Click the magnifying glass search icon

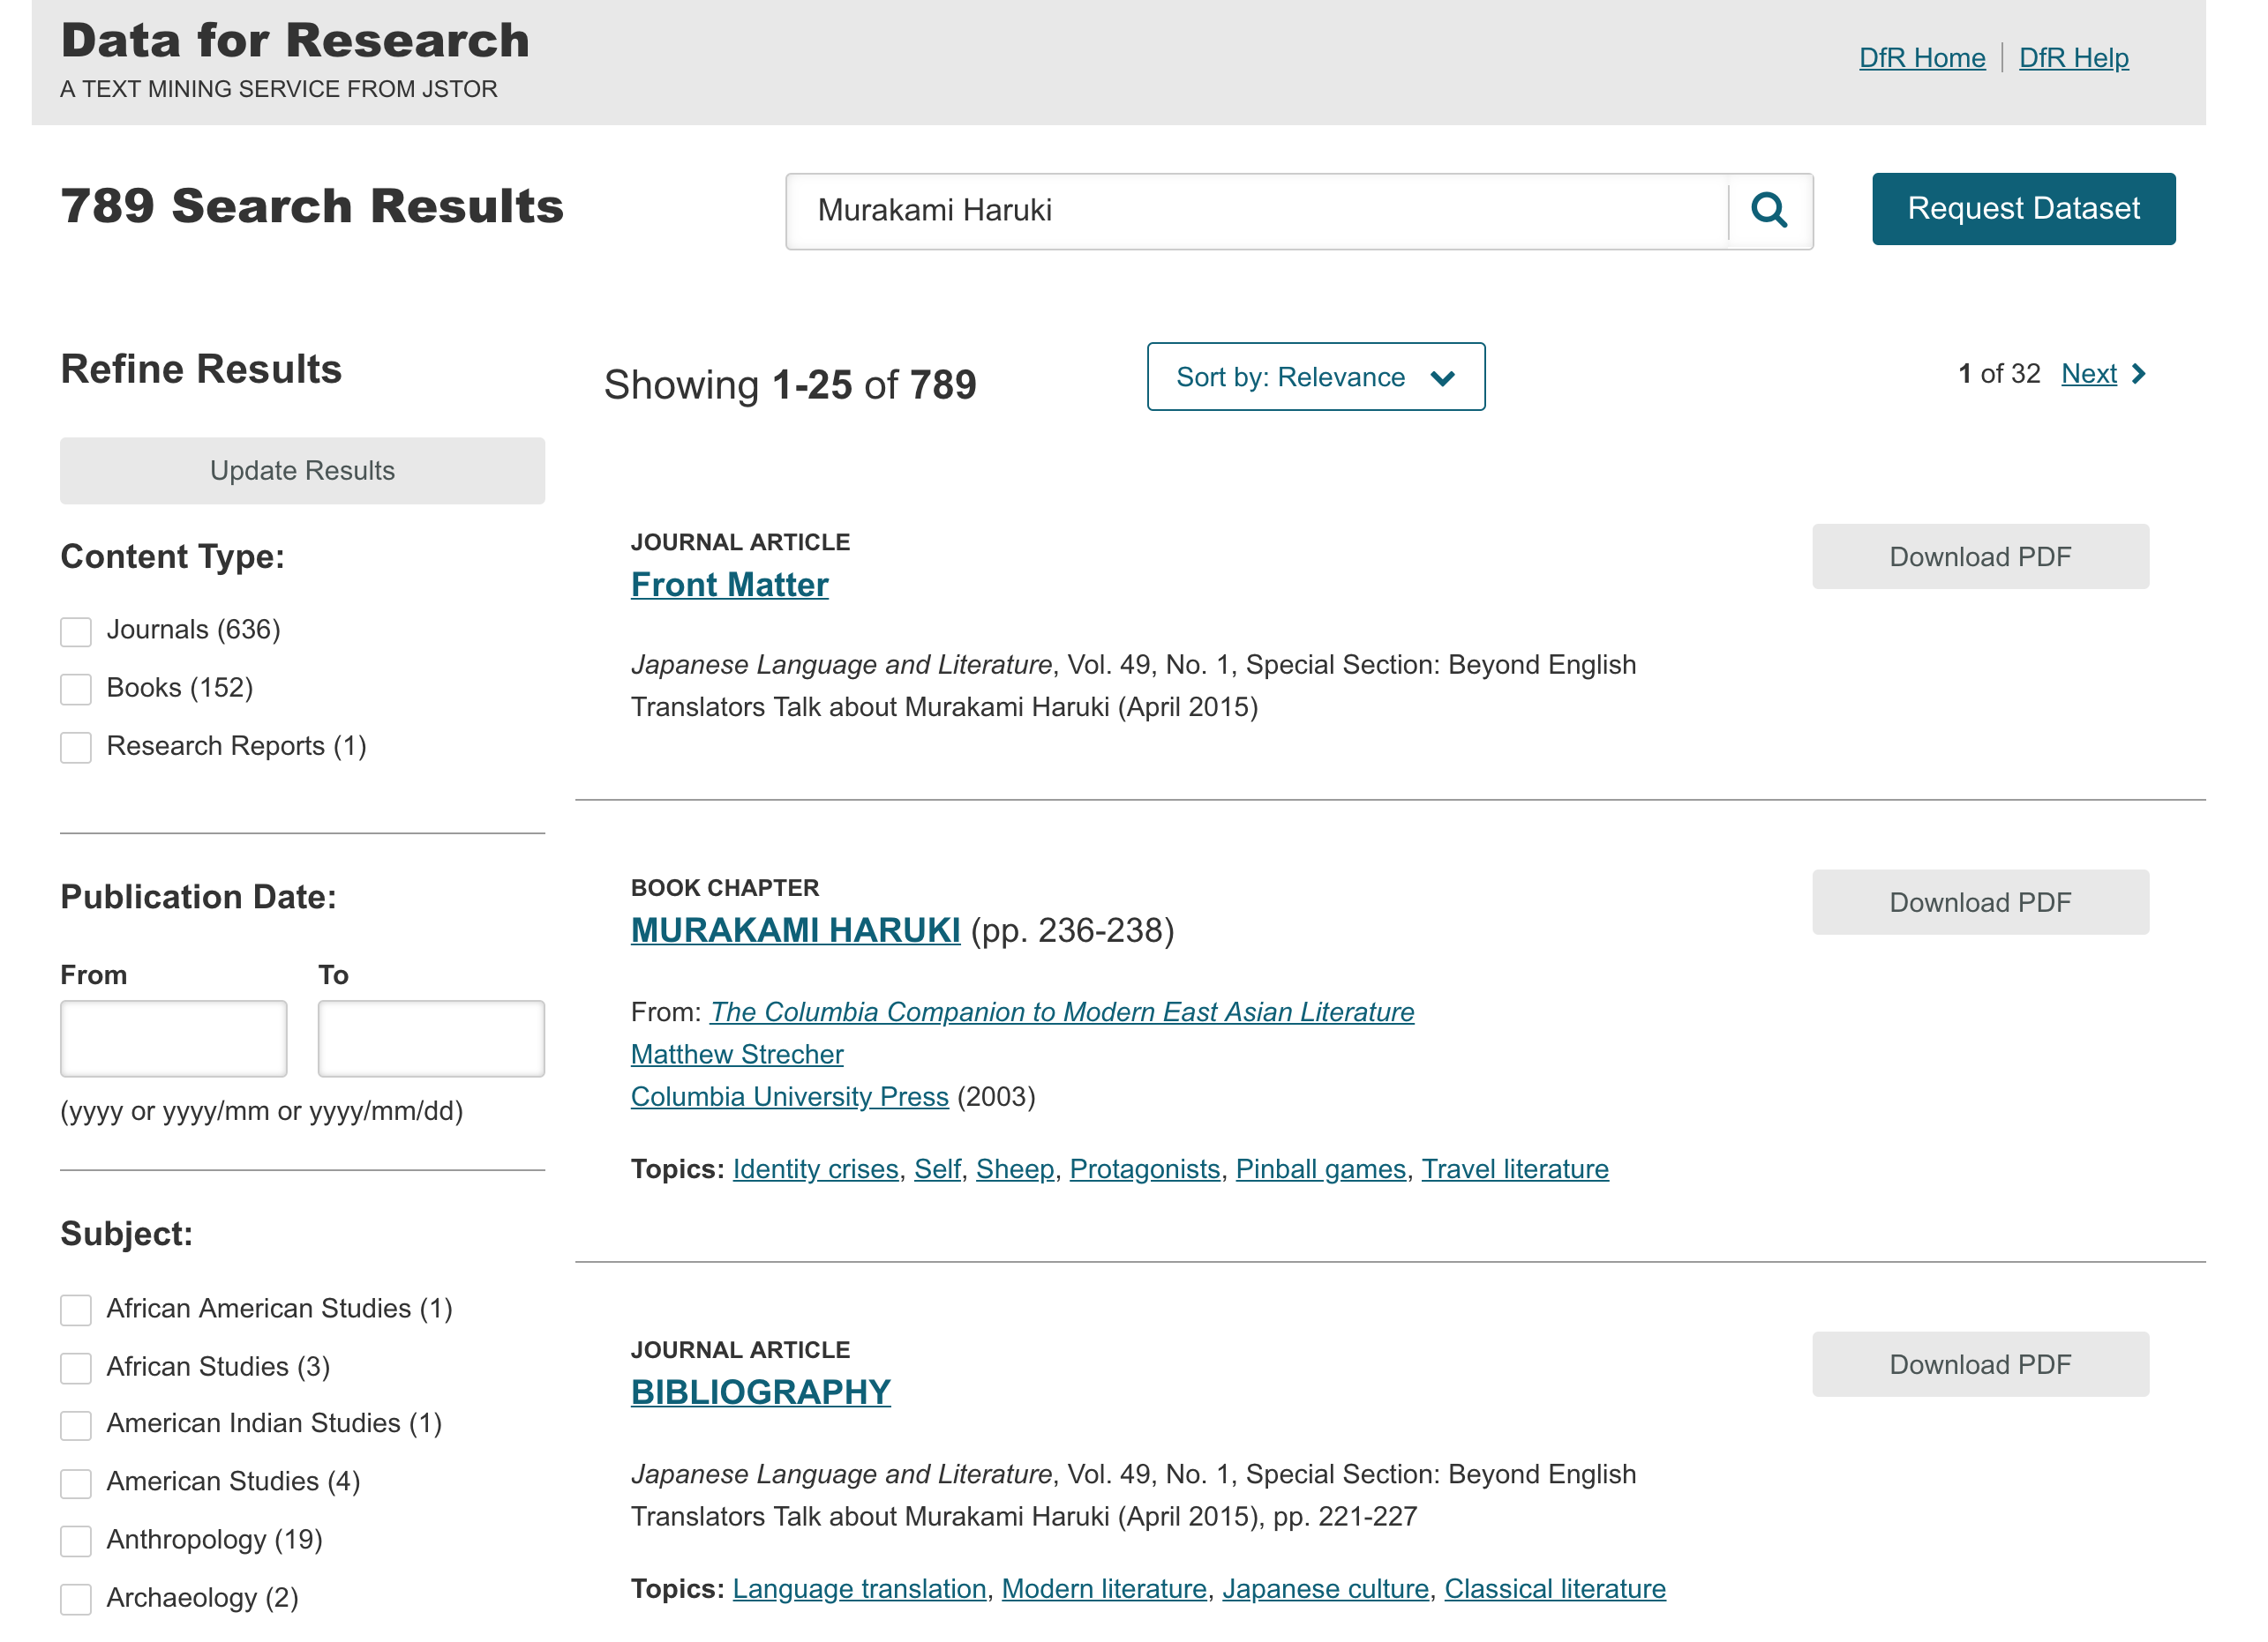1769,211
